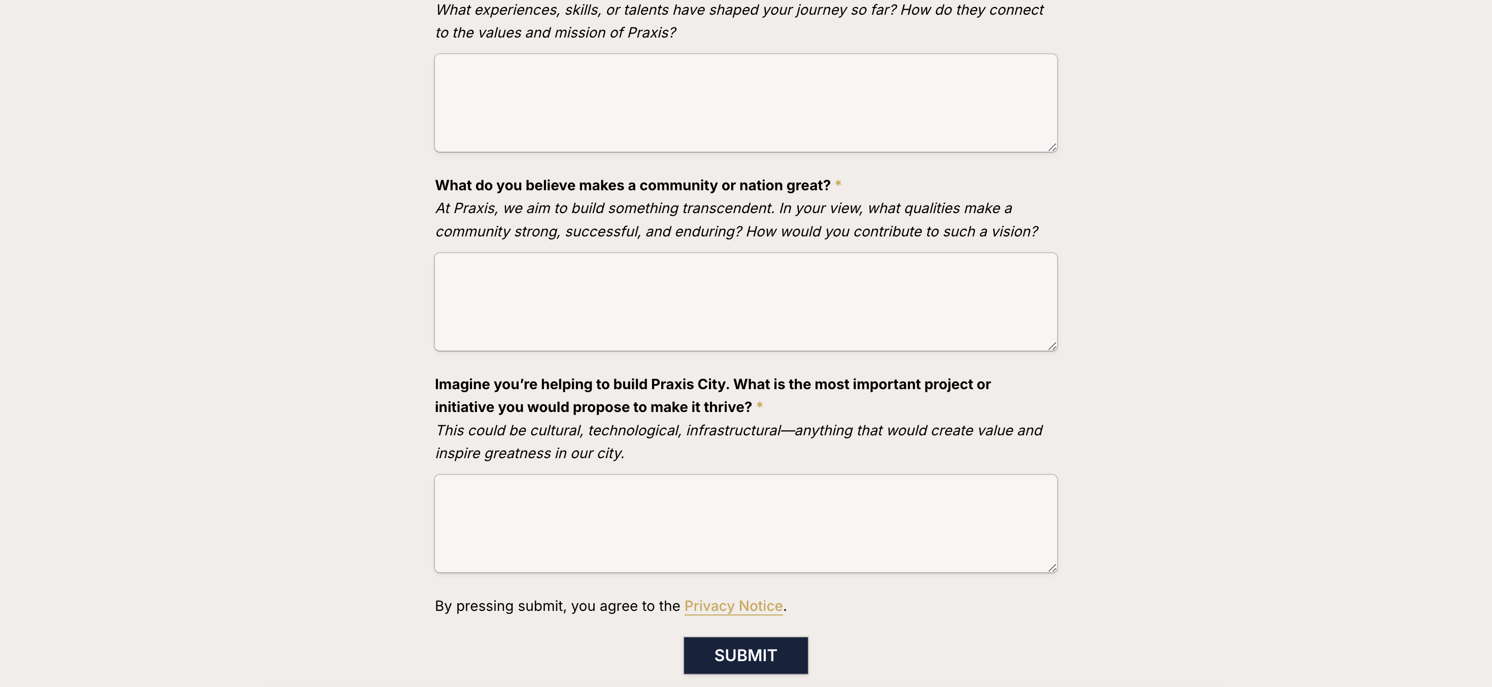Screen dimensions: 1492x687
Task: Click helper text "At Praxis, we aim to build"
Action: click(723, 209)
